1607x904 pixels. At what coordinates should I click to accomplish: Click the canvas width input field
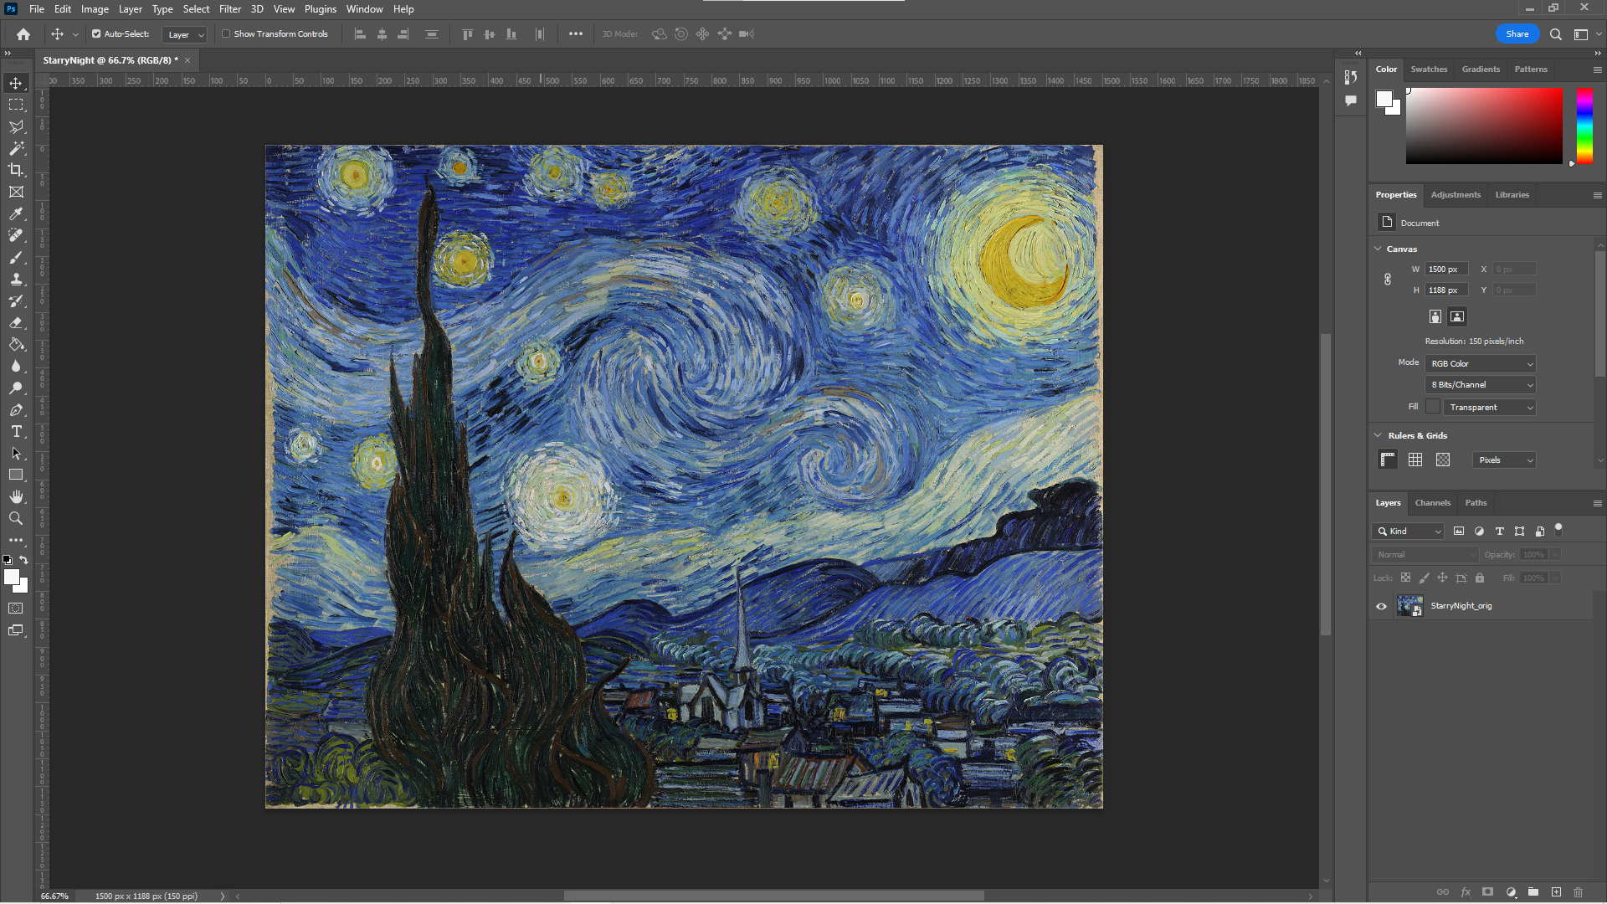click(x=1445, y=270)
